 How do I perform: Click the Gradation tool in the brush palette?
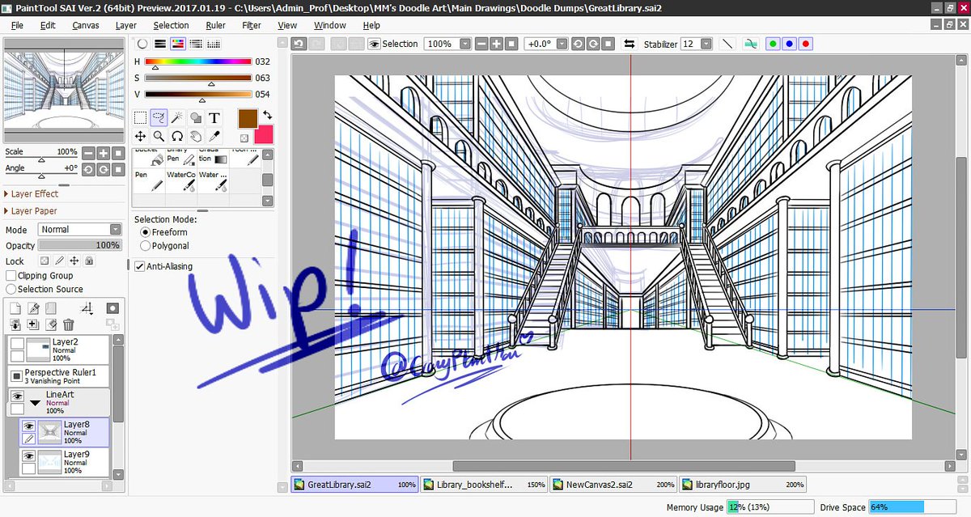coord(213,159)
